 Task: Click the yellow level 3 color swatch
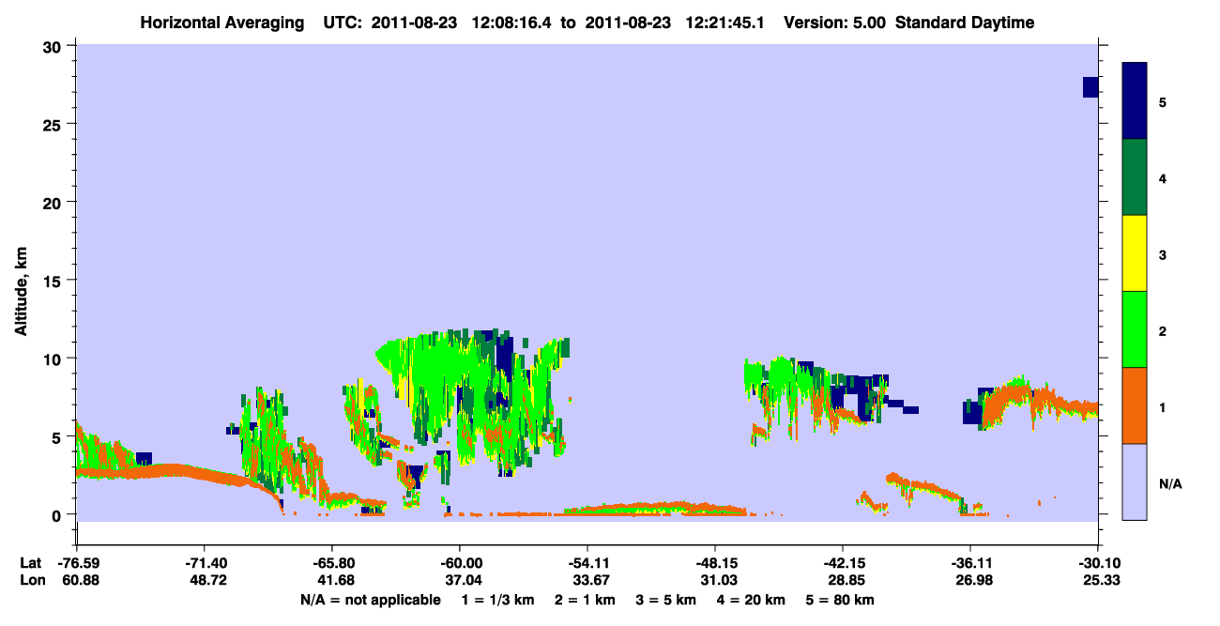(1135, 253)
